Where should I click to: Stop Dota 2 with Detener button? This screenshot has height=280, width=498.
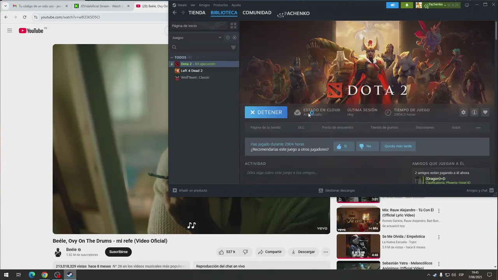(266, 112)
